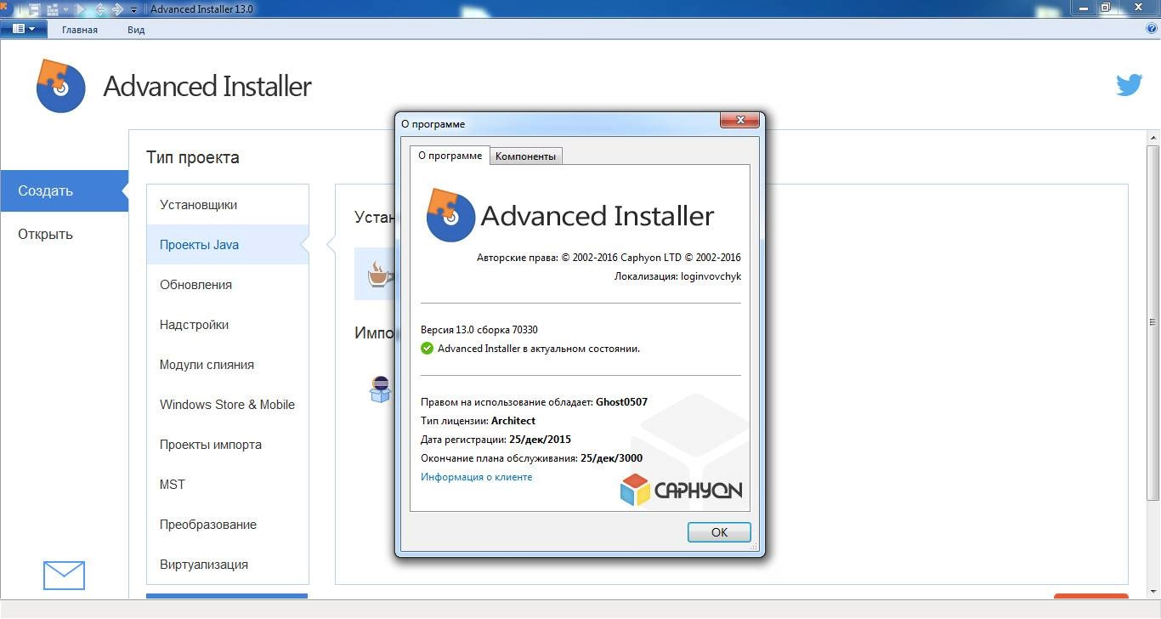1161x619 pixels.
Task: Click the Build icon in quick access toolbar
Action: tap(53, 9)
